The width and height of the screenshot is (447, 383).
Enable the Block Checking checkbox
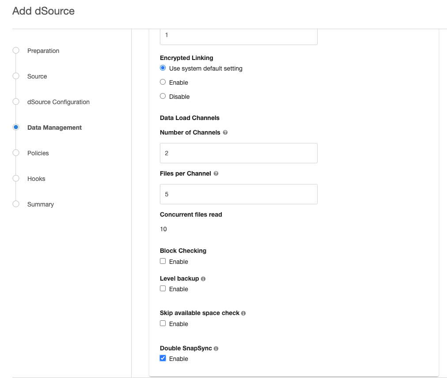point(163,261)
